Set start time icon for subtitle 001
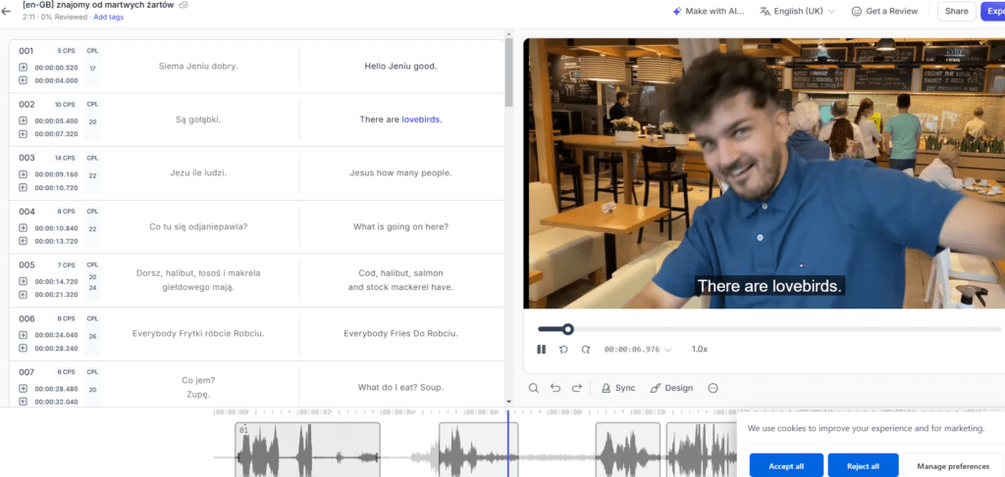This screenshot has width=1005, height=477. (x=23, y=68)
